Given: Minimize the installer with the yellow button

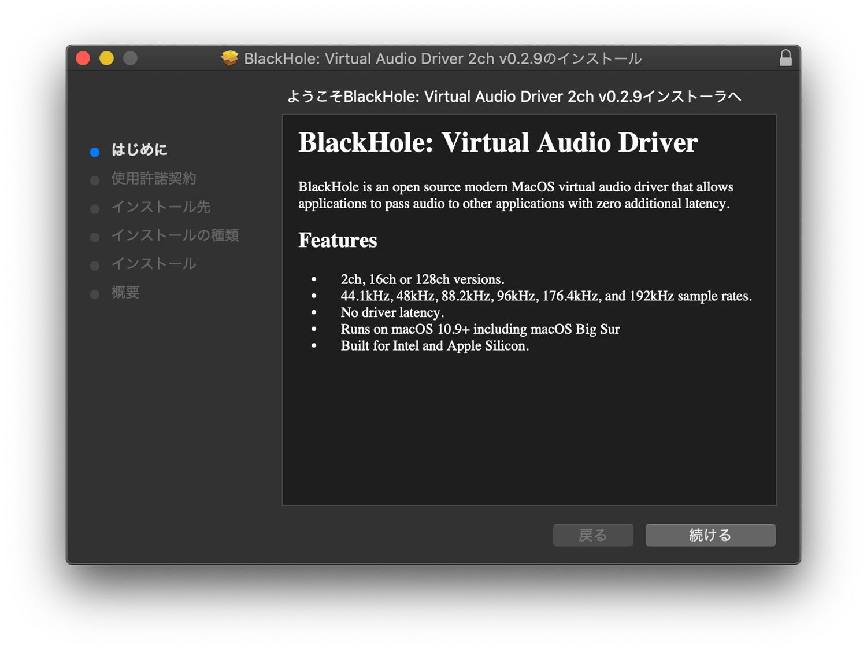Looking at the screenshot, I should click(x=107, y=58).
